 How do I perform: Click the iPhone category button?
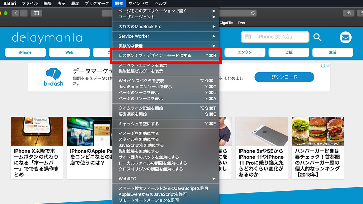pos(25,52)
